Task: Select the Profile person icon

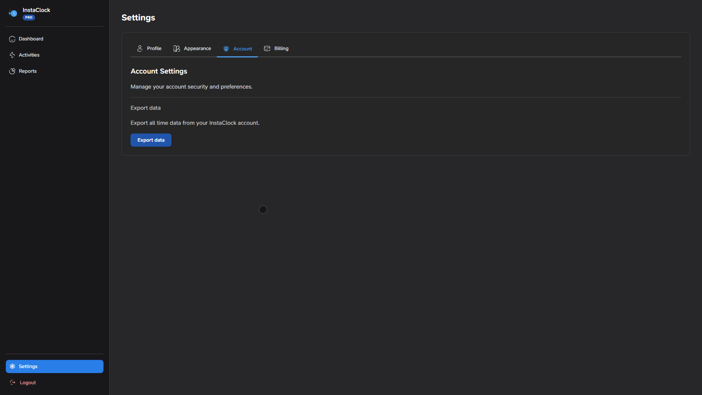Action: click(x=140, y=48)
